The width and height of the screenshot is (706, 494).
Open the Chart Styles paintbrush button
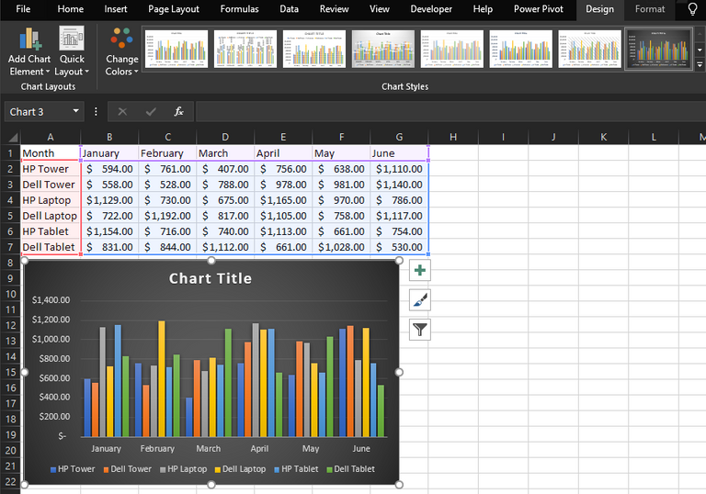coord(419,300)
